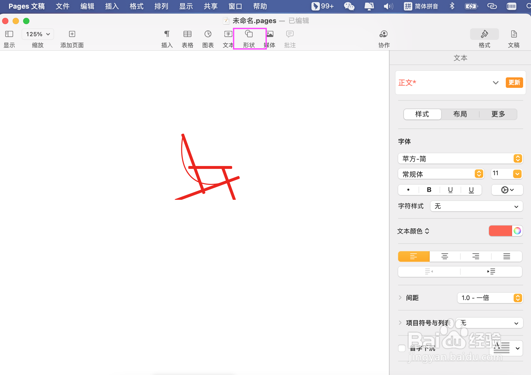Click the red text color swatch
The image size is (531, 375).
coord(500,231)
